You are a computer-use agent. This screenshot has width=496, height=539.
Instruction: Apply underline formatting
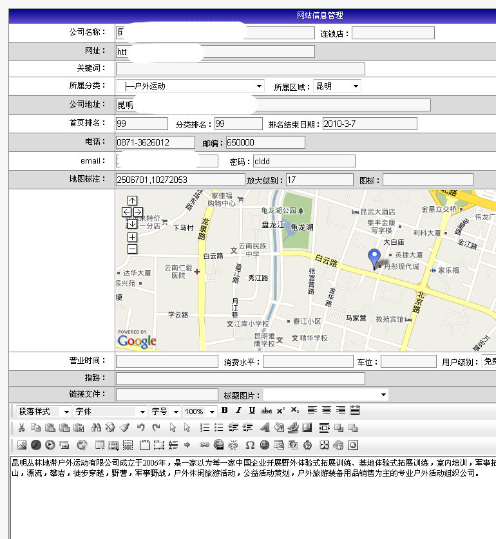point(252,410)
